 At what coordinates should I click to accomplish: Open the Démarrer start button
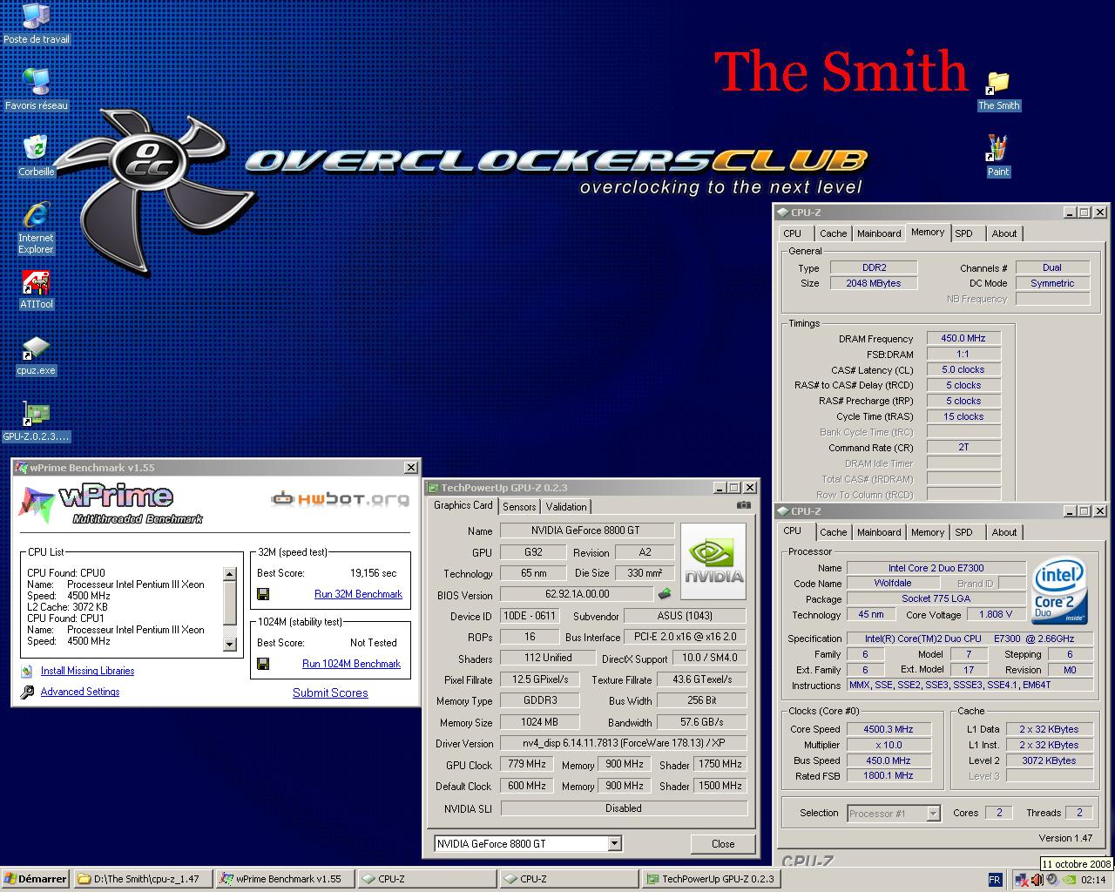coord(36,879)
